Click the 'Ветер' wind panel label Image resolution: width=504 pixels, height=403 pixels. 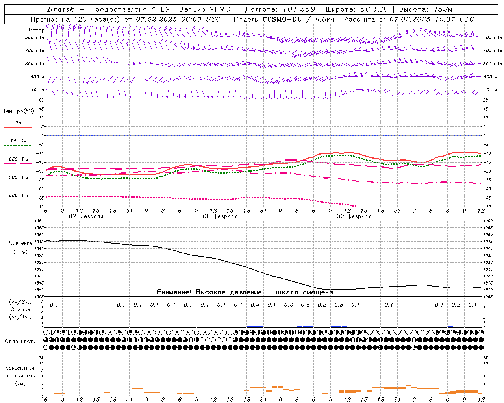click(36, 30)
